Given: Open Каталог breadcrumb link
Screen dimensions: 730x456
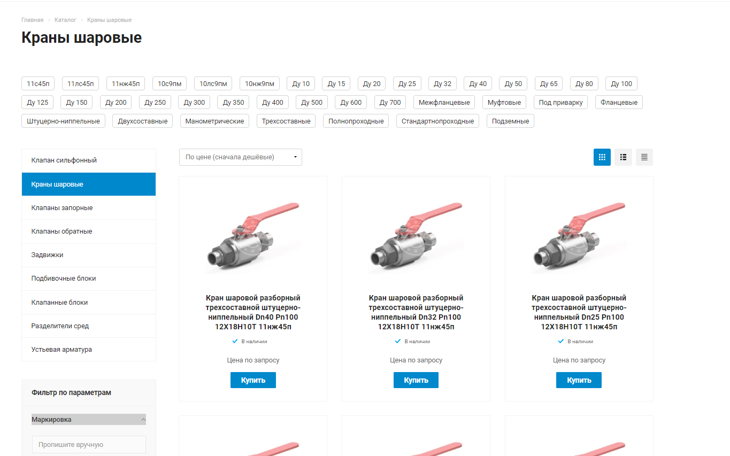Looking at the screenshot, I should (65, 20).
